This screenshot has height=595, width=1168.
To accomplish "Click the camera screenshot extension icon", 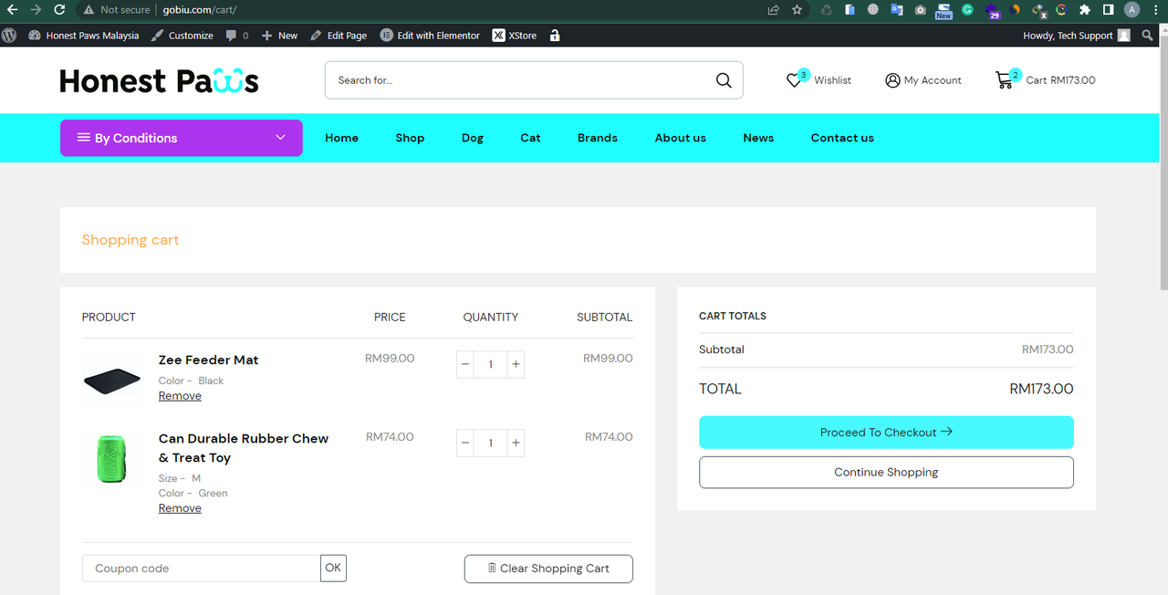I will (920, 9).
